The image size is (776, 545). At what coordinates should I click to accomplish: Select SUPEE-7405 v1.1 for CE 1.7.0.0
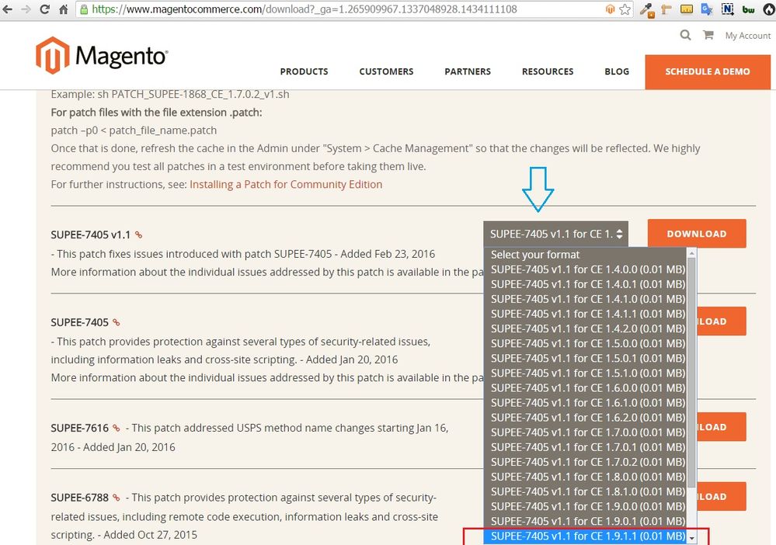[586, 432]
